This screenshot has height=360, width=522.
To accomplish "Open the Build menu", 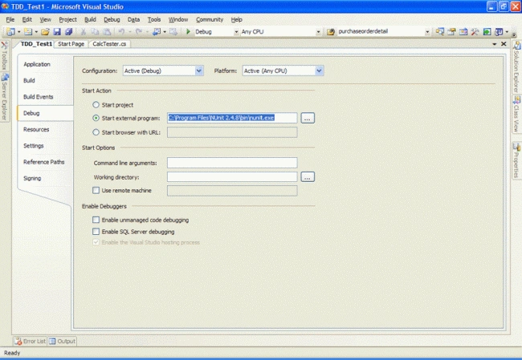I will click(90, 19).
